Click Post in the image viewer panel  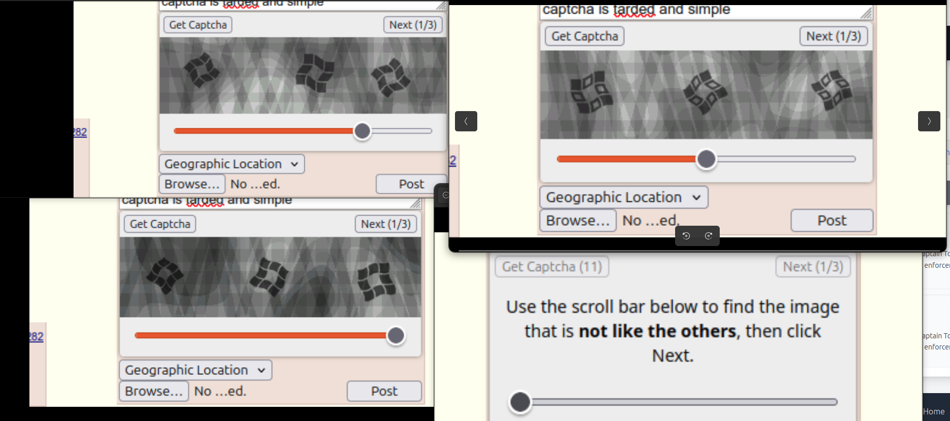pos(832,221)
